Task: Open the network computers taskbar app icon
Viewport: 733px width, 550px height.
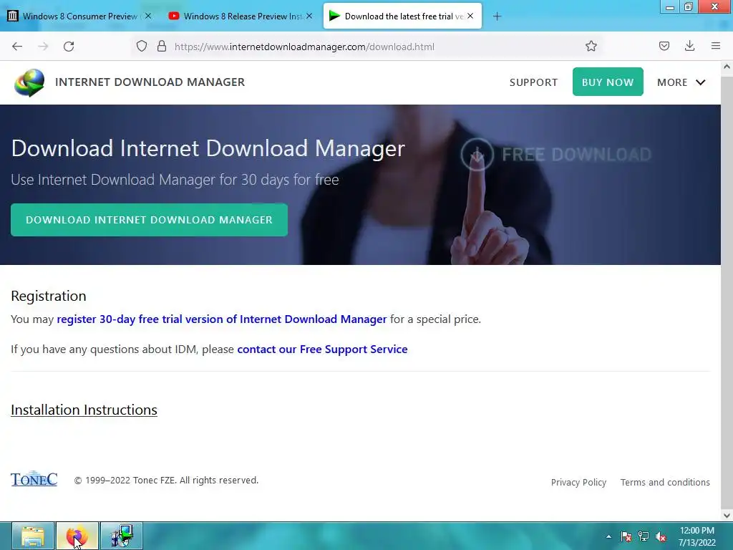Action: click(x=122, y=536)
